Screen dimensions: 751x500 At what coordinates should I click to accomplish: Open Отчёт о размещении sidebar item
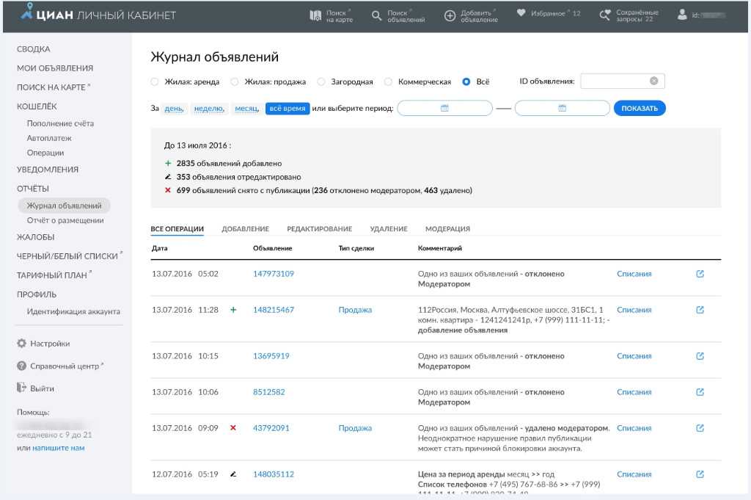click(65, 220)
